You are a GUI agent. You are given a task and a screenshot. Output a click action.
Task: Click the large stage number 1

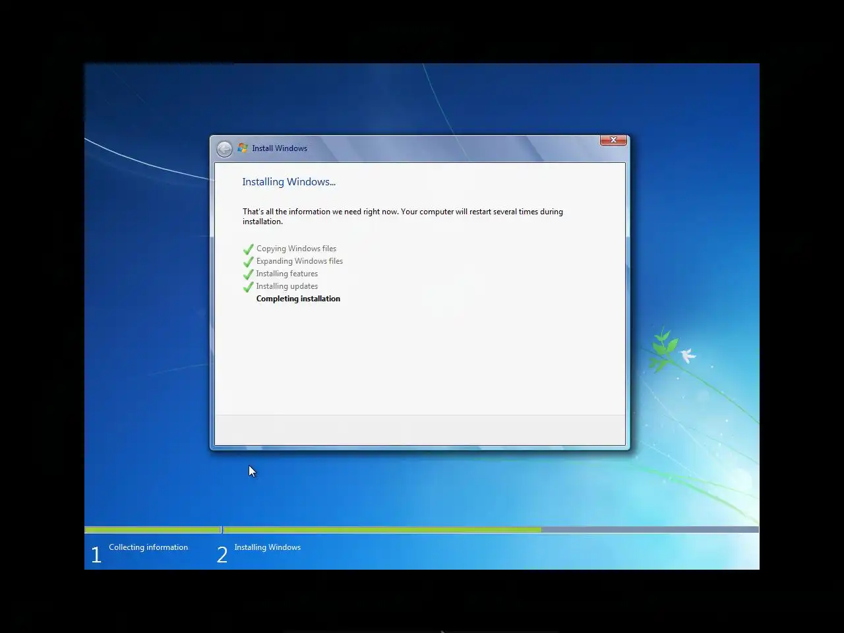coord(96,555)
